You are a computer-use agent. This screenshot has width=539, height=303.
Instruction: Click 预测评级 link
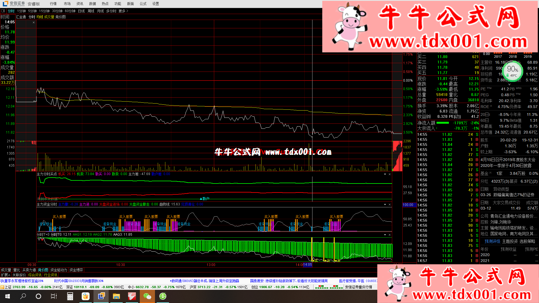click(x=492, y=241)
